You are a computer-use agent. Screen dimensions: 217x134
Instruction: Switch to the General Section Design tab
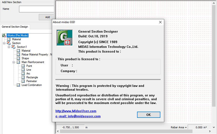click(15, 27)
